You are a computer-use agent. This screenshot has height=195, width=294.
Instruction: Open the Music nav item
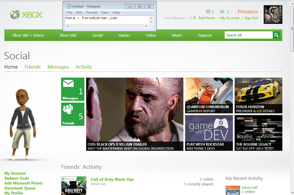tap(177, 35)
